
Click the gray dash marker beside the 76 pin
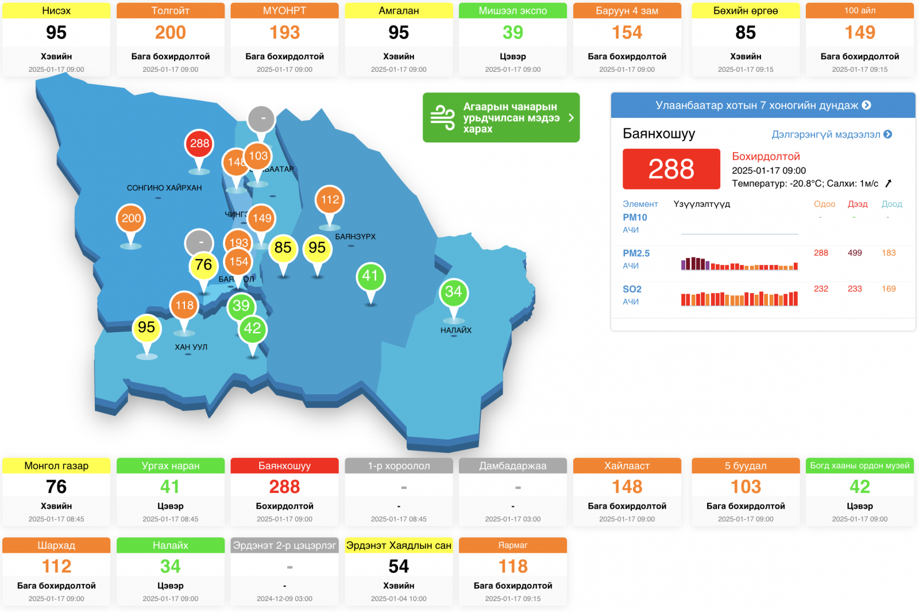pos(199,241)
